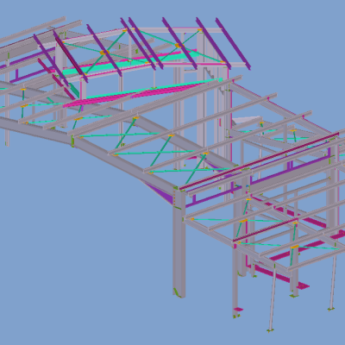Select the orange gusset plate of the right roof cross-bracing

pos(179,46)
